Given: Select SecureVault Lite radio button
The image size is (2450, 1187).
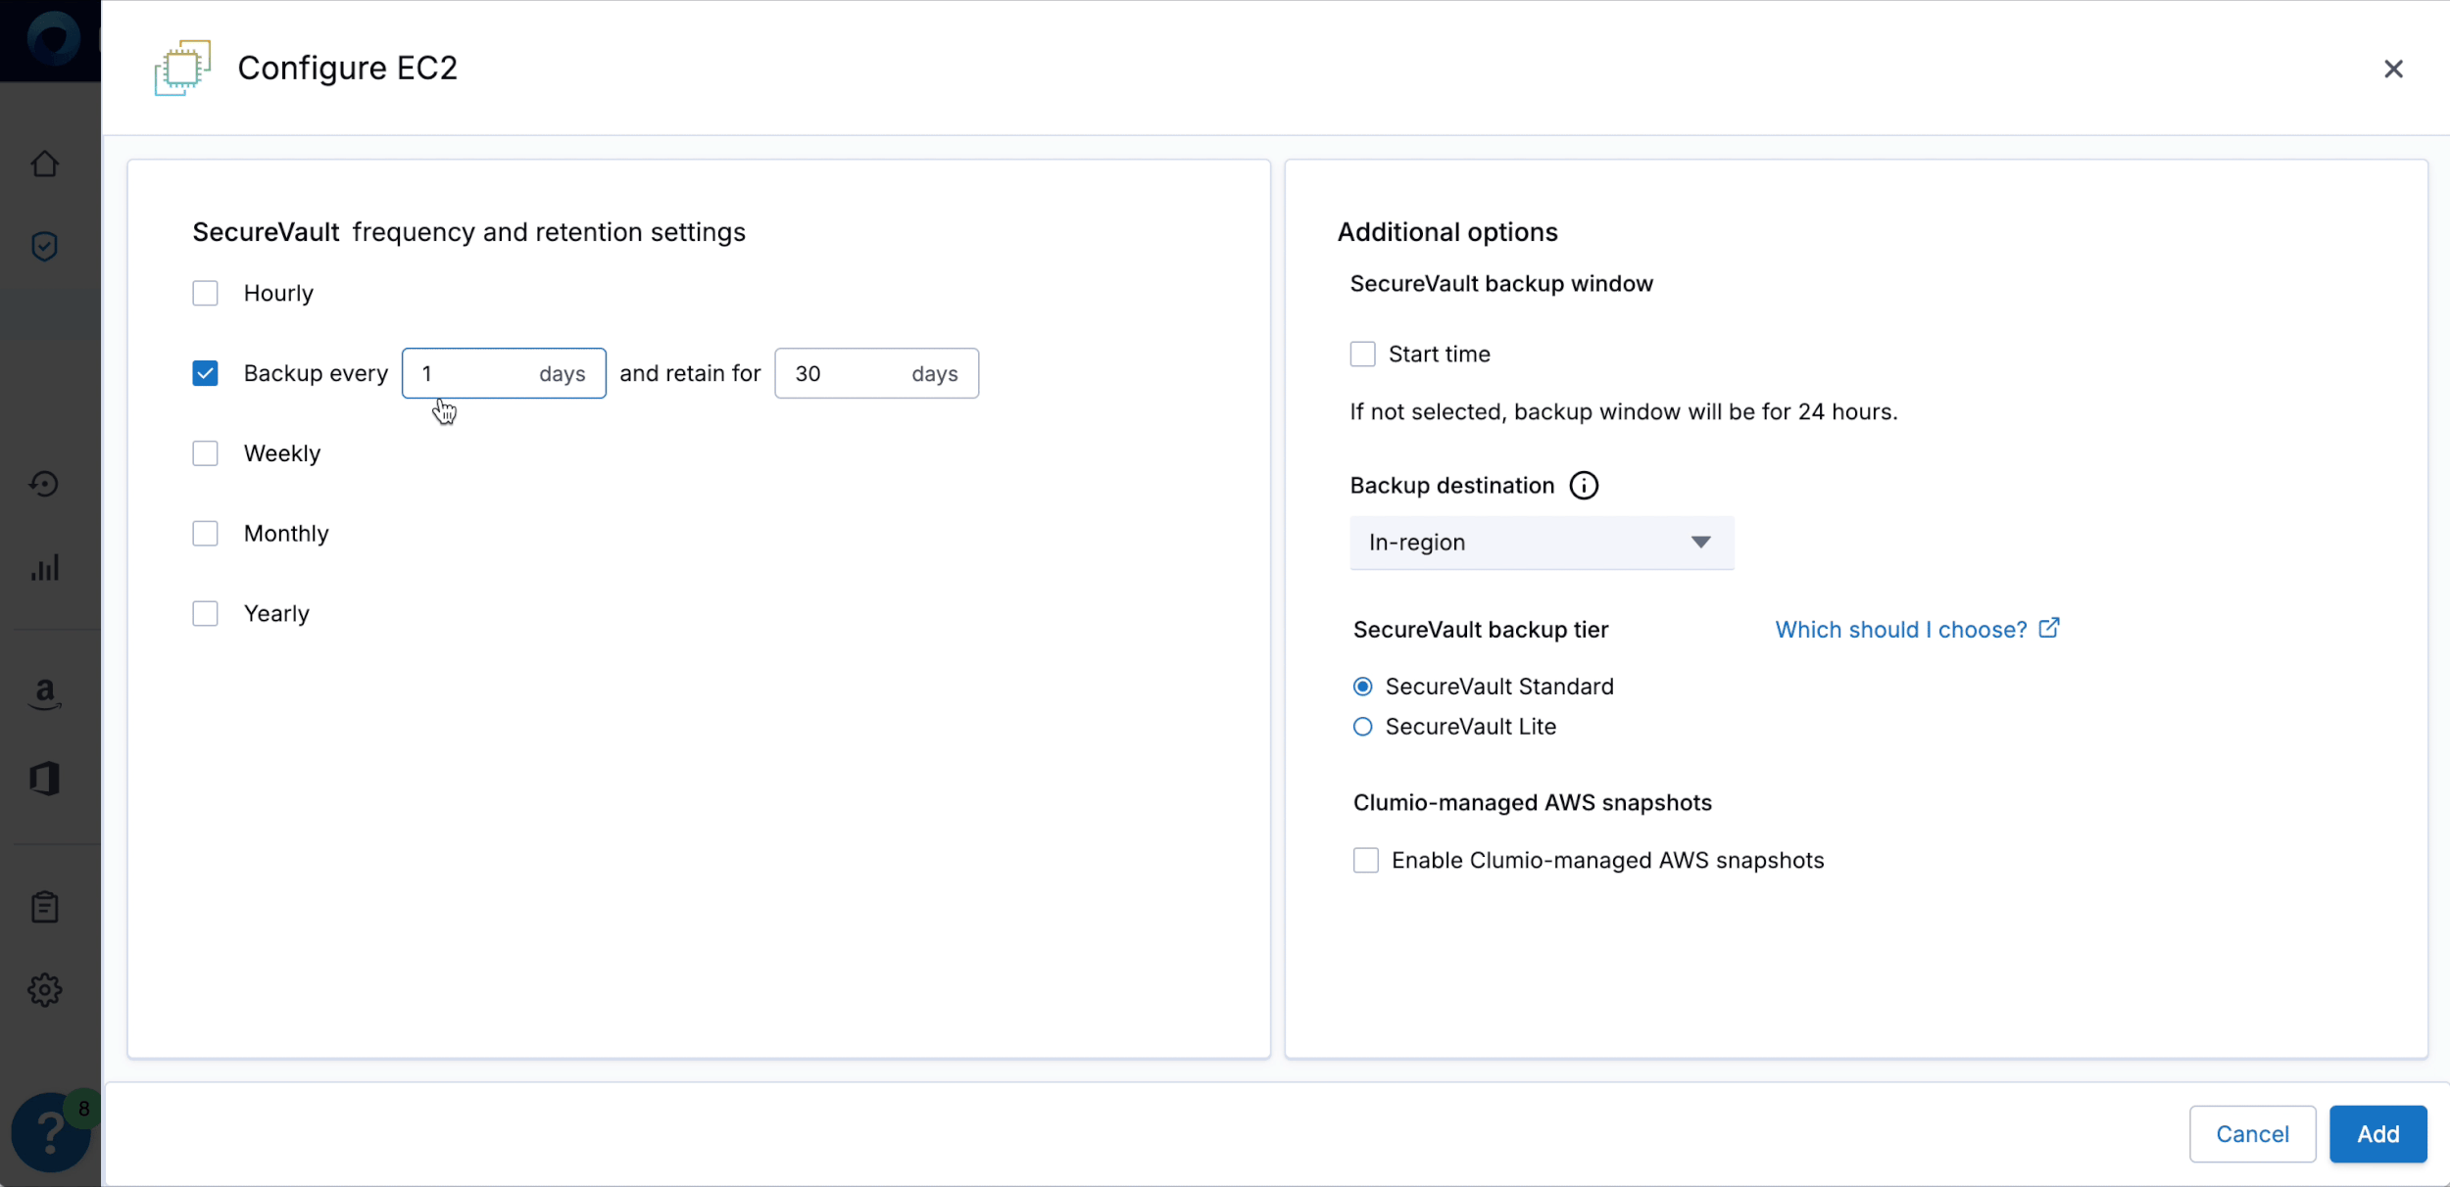Looking at the screenshot, I should 1362,727.
